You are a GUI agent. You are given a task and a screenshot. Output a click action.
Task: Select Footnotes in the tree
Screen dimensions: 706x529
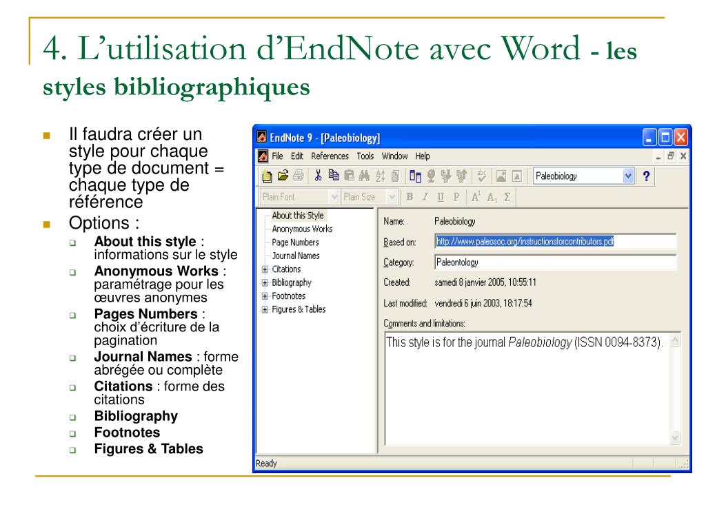point(289,296)
